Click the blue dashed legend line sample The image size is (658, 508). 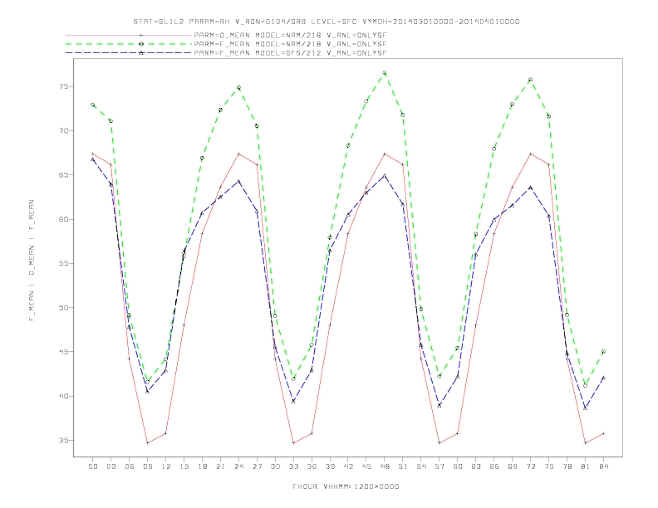coord(129,53)
